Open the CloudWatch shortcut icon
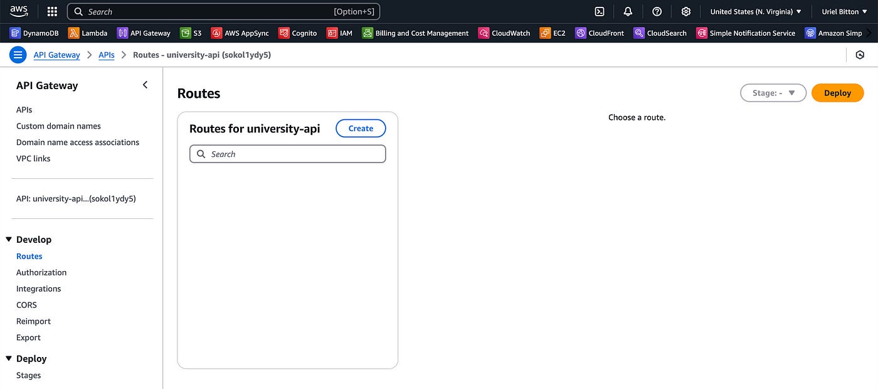Viewport: 878px width, 389px height. pos(484,33)
